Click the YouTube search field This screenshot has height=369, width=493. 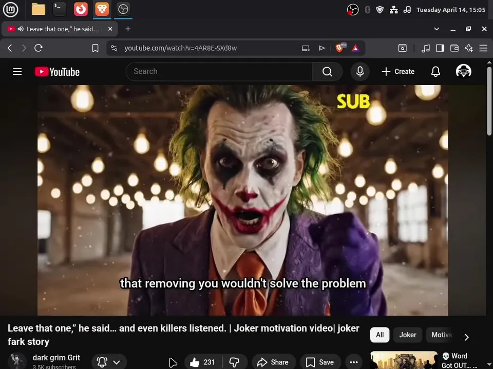(x=219, y=72)
